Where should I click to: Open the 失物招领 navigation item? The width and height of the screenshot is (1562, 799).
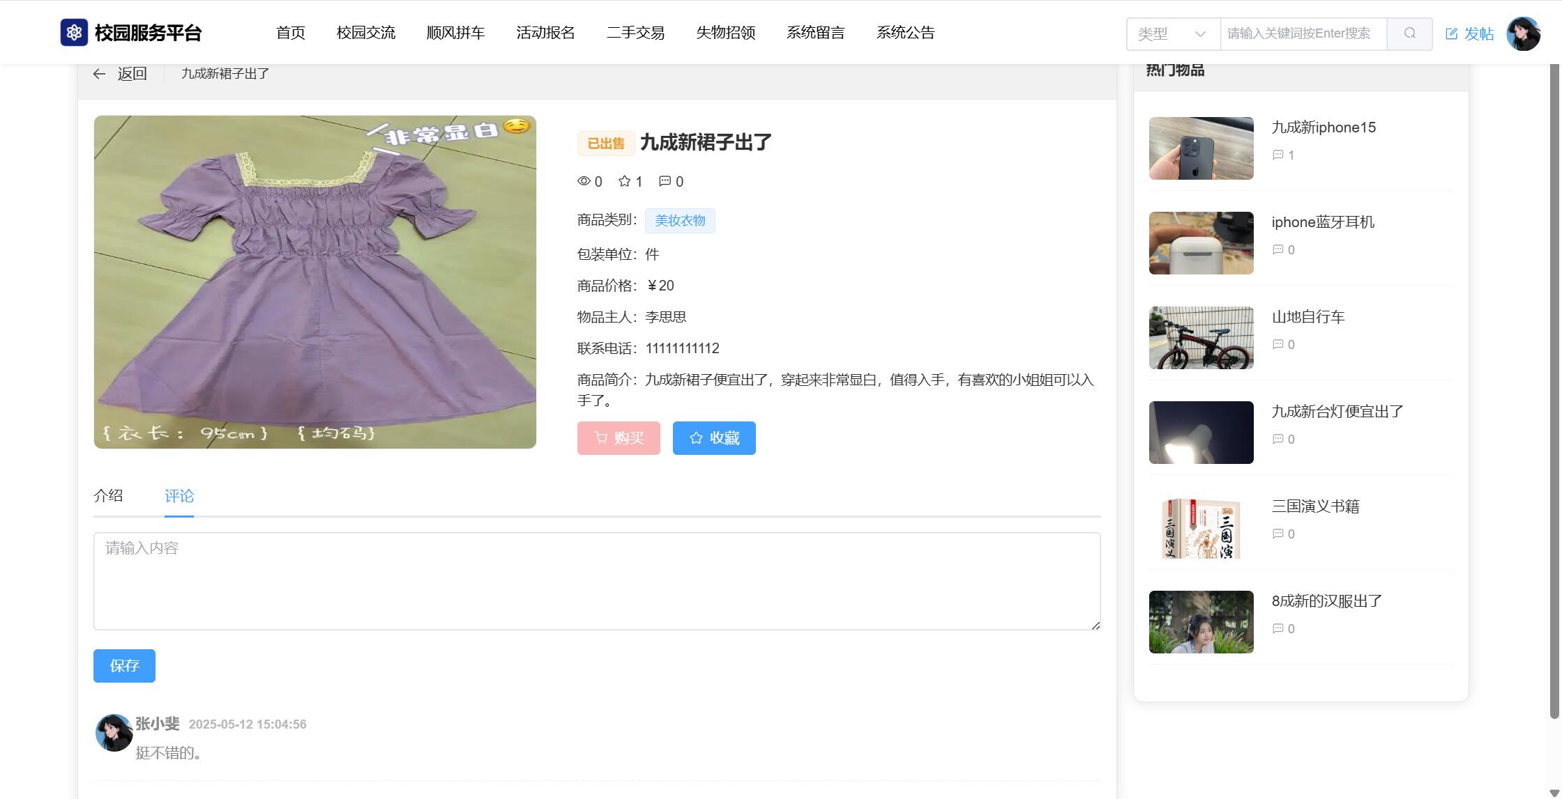point(725,33)
